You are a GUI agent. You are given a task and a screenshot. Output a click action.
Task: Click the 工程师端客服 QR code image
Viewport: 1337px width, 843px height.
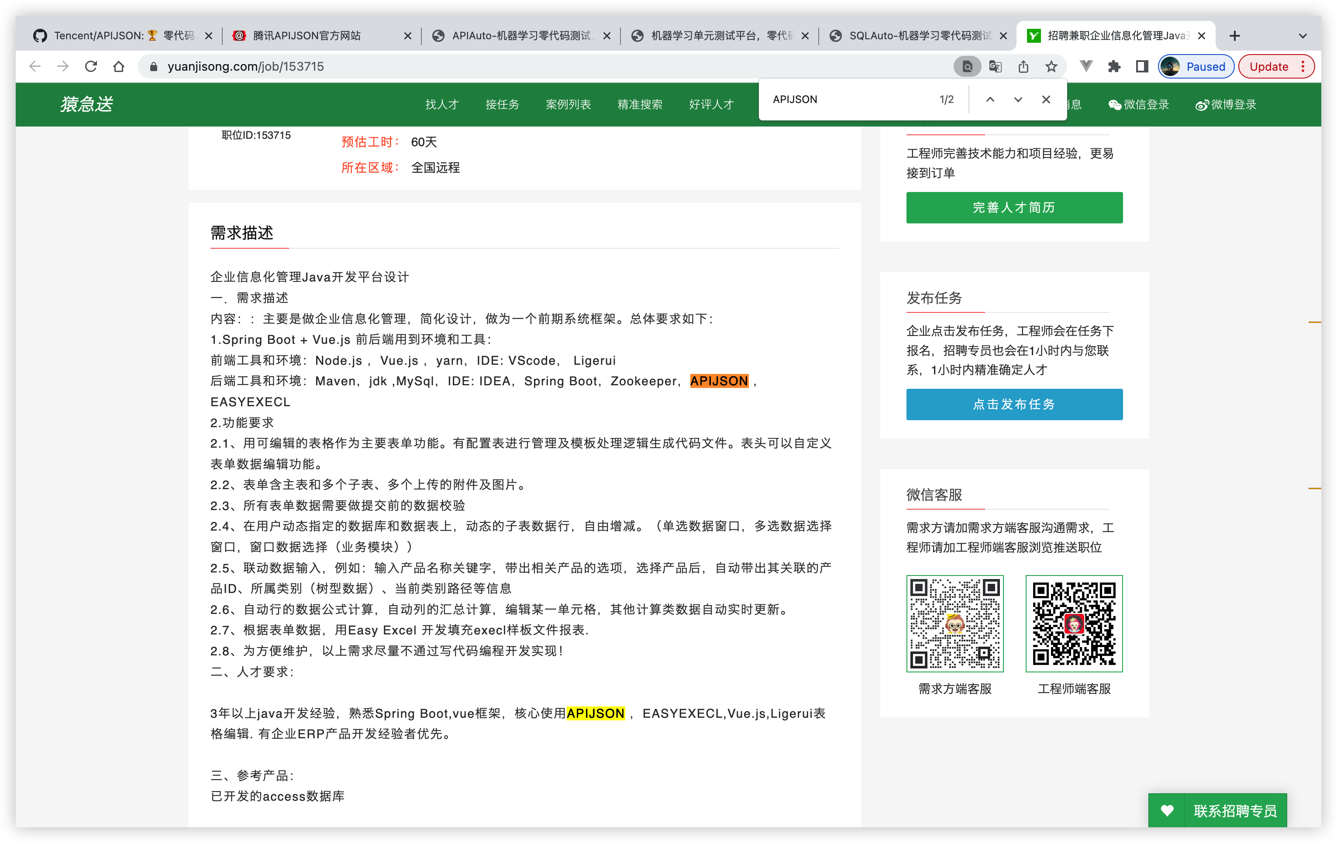1074,623
